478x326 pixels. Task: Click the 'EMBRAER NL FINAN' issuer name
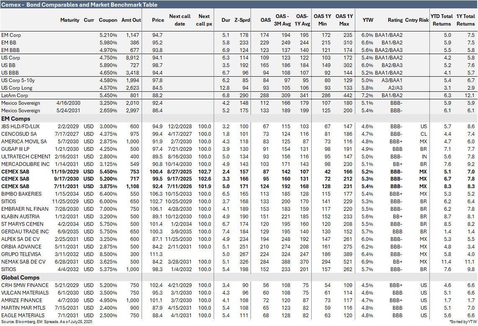(x=25, y=209)
